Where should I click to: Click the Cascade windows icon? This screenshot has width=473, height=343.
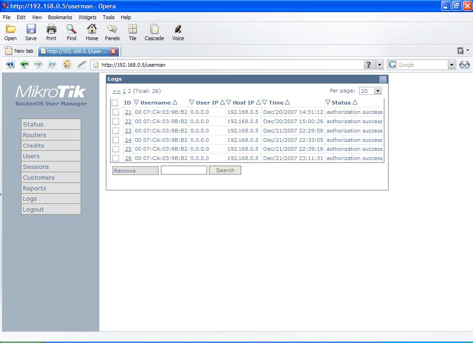click(154, 29)
